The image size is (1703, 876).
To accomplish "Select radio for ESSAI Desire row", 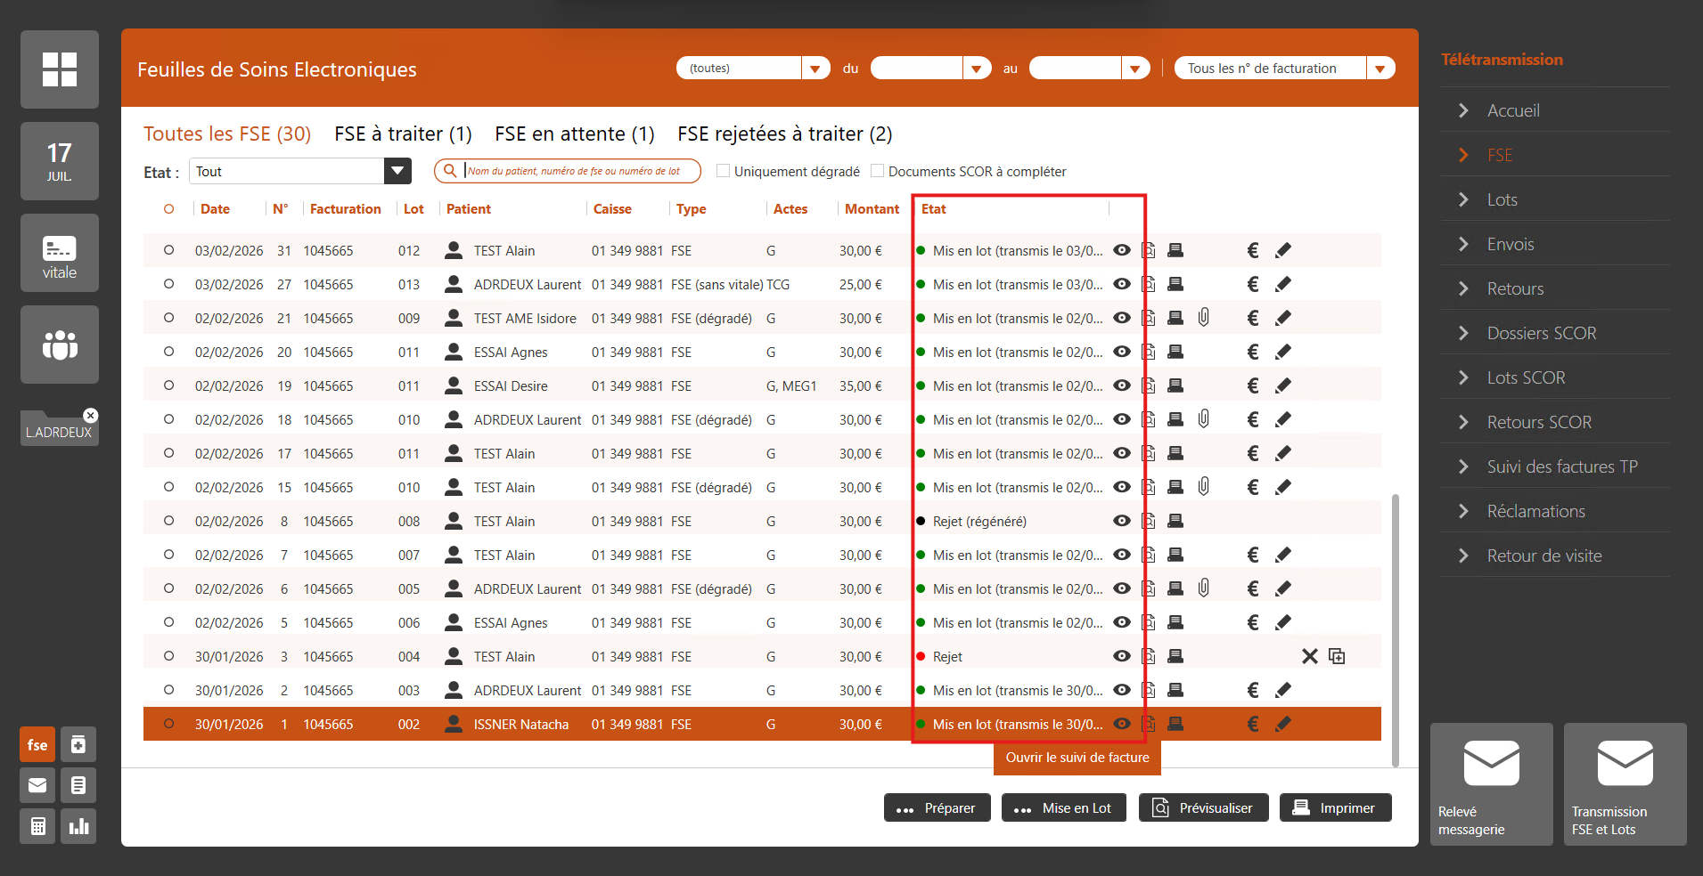I will [168, 385].
